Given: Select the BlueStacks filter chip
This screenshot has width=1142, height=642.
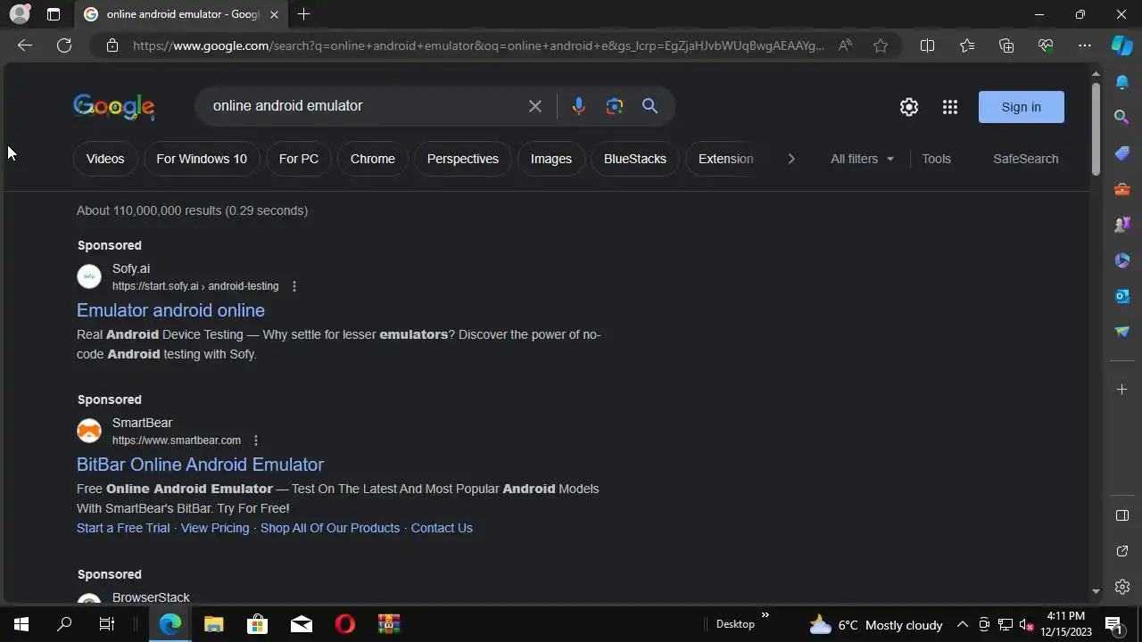Looking at the screenshot, I should click(x=635, y=159).
